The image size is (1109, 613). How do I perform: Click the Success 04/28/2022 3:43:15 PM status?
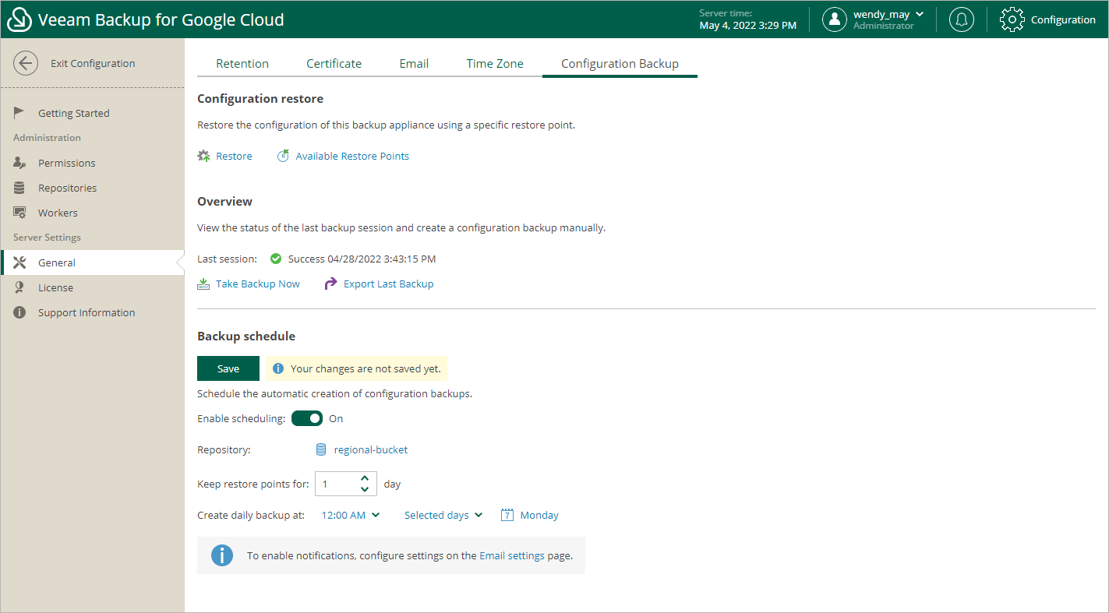point(362,259)
